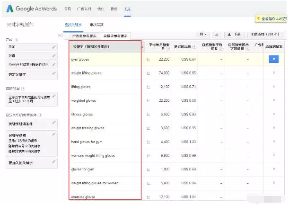This screenshot has height=205, width=289.
Task: Open trend chart icon for weight lifting gloves
Action: 148,73
